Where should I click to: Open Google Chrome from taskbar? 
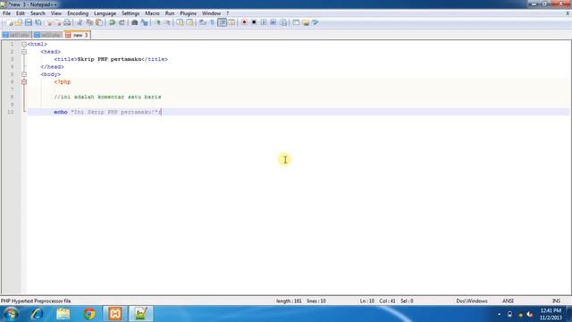tap(89, 314)
